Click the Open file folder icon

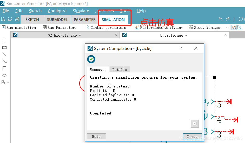pos(10,19)
